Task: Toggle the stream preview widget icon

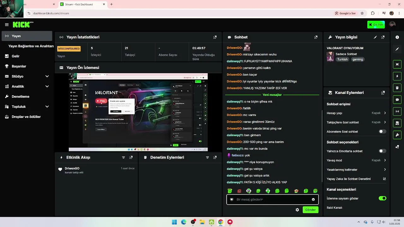Action: (x=397, y=64)
